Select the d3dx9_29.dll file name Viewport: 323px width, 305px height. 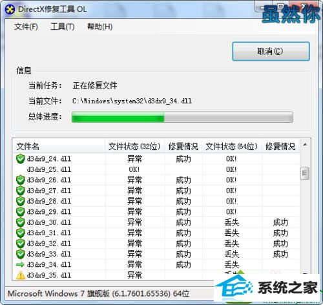[x=49, y=212]
